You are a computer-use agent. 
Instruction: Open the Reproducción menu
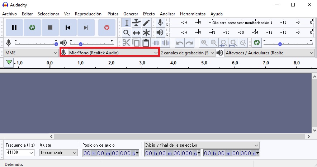coord(88,14)
